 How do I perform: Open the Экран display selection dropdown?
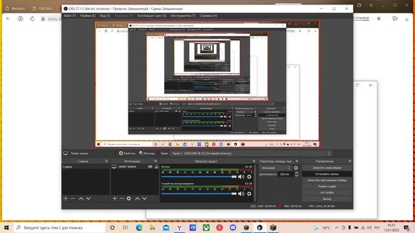pos(251,153)
